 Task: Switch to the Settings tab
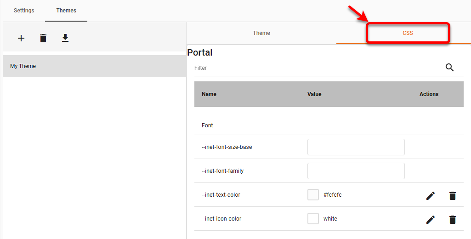(24, 11)
